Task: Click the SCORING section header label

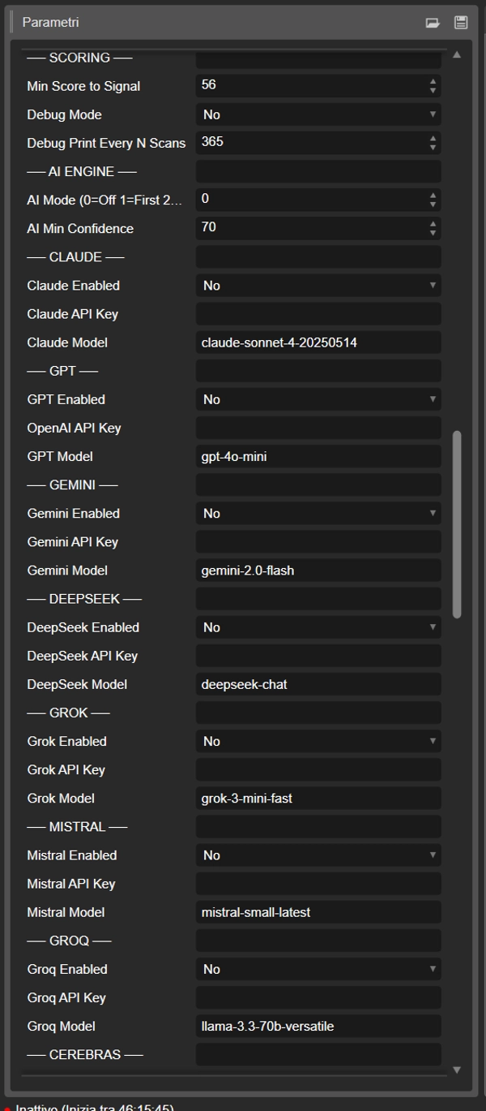Action: (x=79, y=58)
